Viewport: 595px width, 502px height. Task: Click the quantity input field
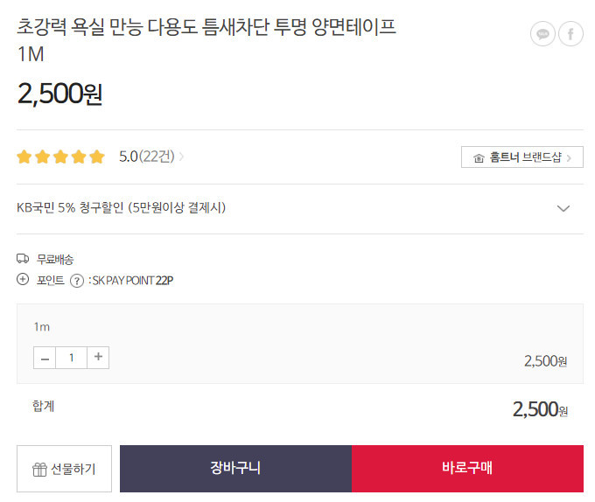point(72,358)
